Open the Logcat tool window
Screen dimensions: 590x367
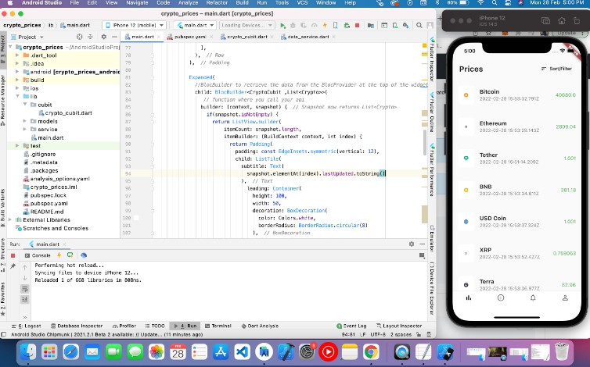[x=26, y=326]
